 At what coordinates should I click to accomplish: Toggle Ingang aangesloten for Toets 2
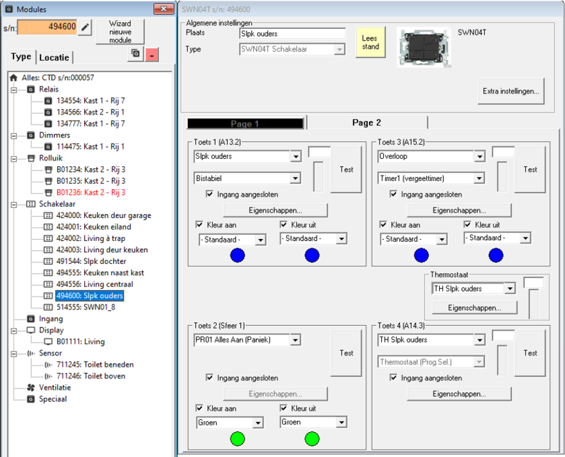[x=210, y=377]
